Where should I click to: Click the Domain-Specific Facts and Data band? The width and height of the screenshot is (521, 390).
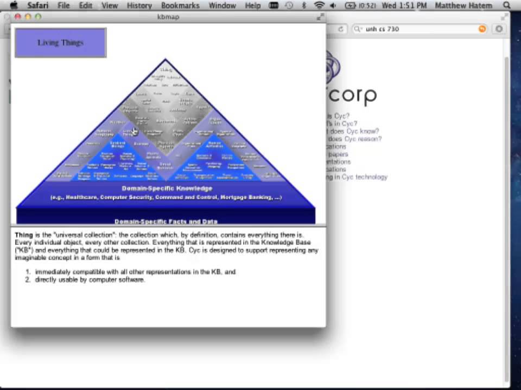[x=166, y=221]
